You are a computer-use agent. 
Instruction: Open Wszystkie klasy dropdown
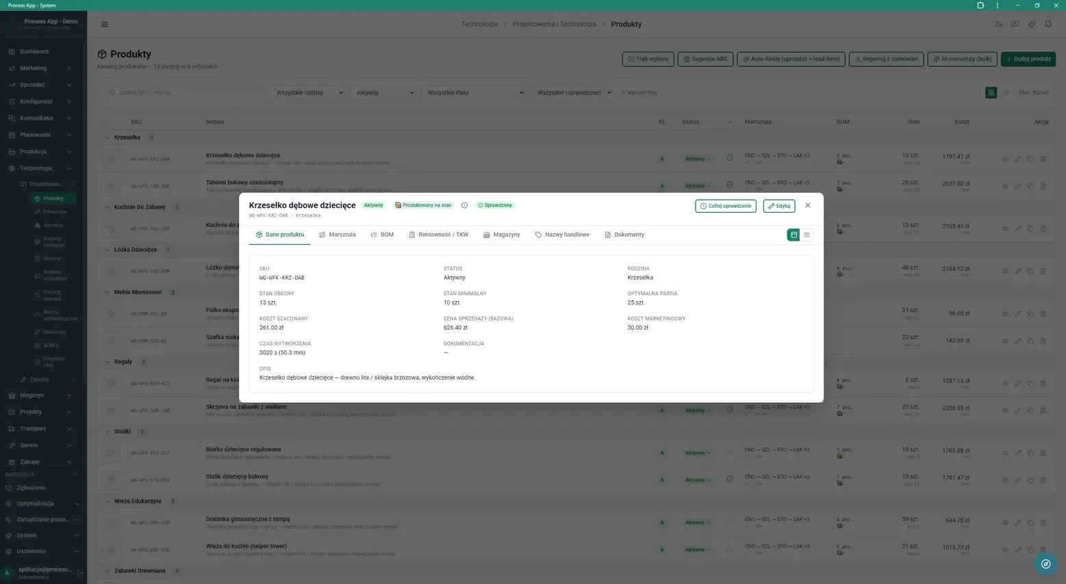coord(475,92)
